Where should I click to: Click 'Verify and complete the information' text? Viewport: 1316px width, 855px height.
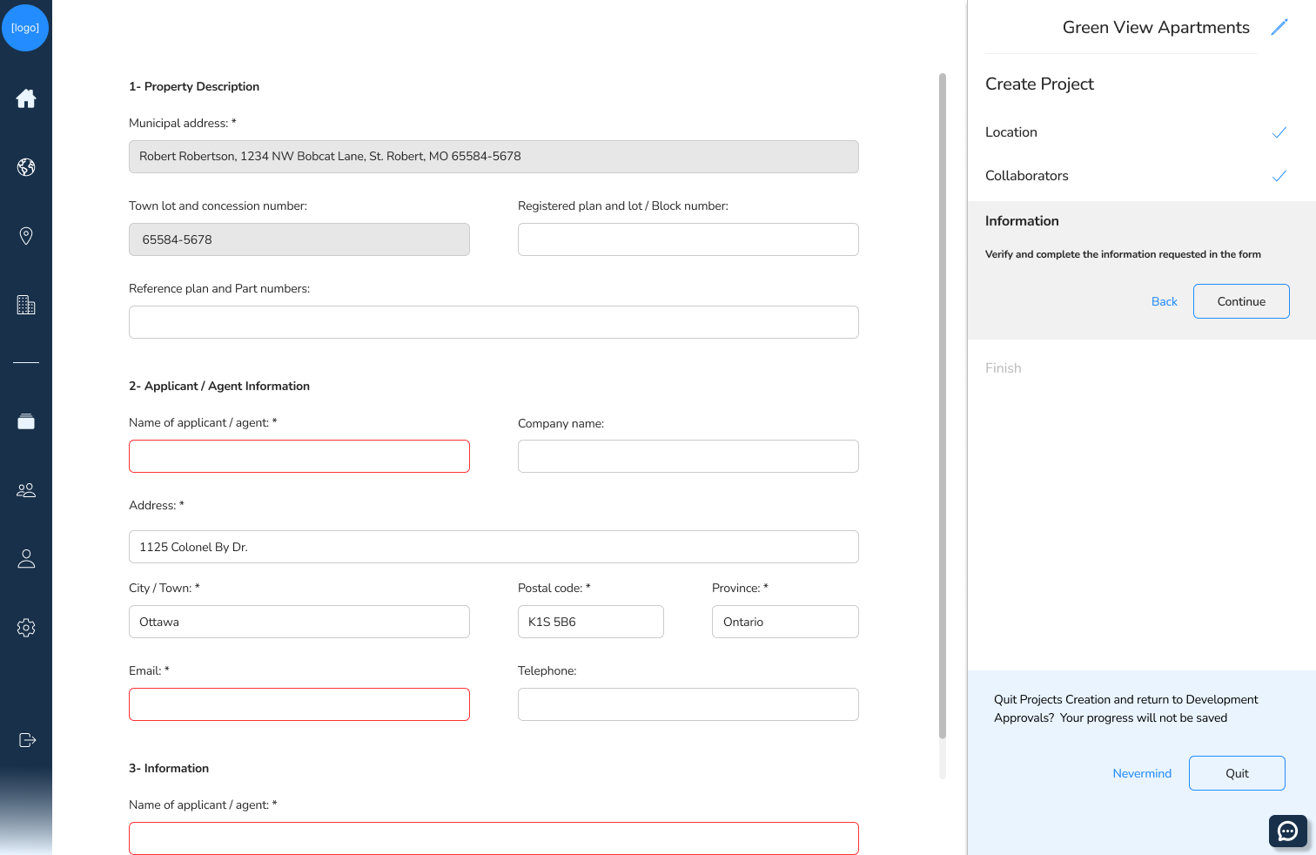(1123, 254)
